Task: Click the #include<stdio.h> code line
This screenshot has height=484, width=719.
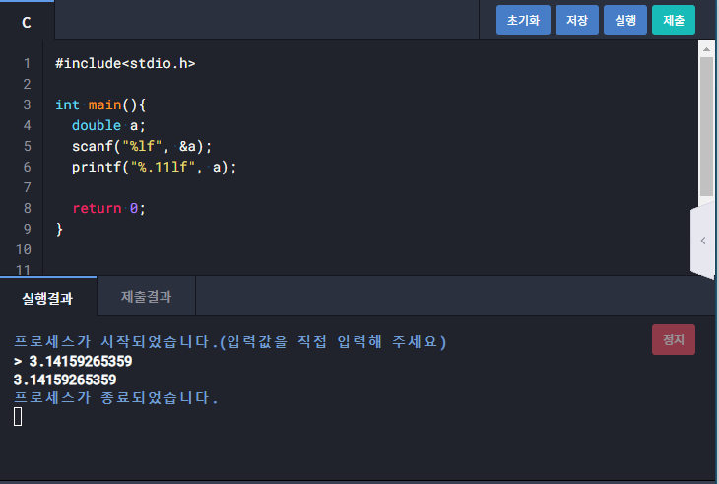Action: [x=125, y=63]
